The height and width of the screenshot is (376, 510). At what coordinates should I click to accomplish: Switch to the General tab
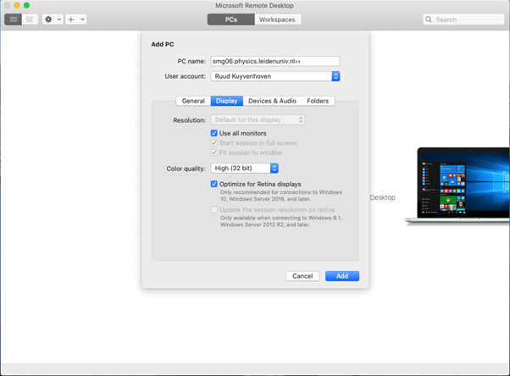pyautogui.click(x=193, y=101)
